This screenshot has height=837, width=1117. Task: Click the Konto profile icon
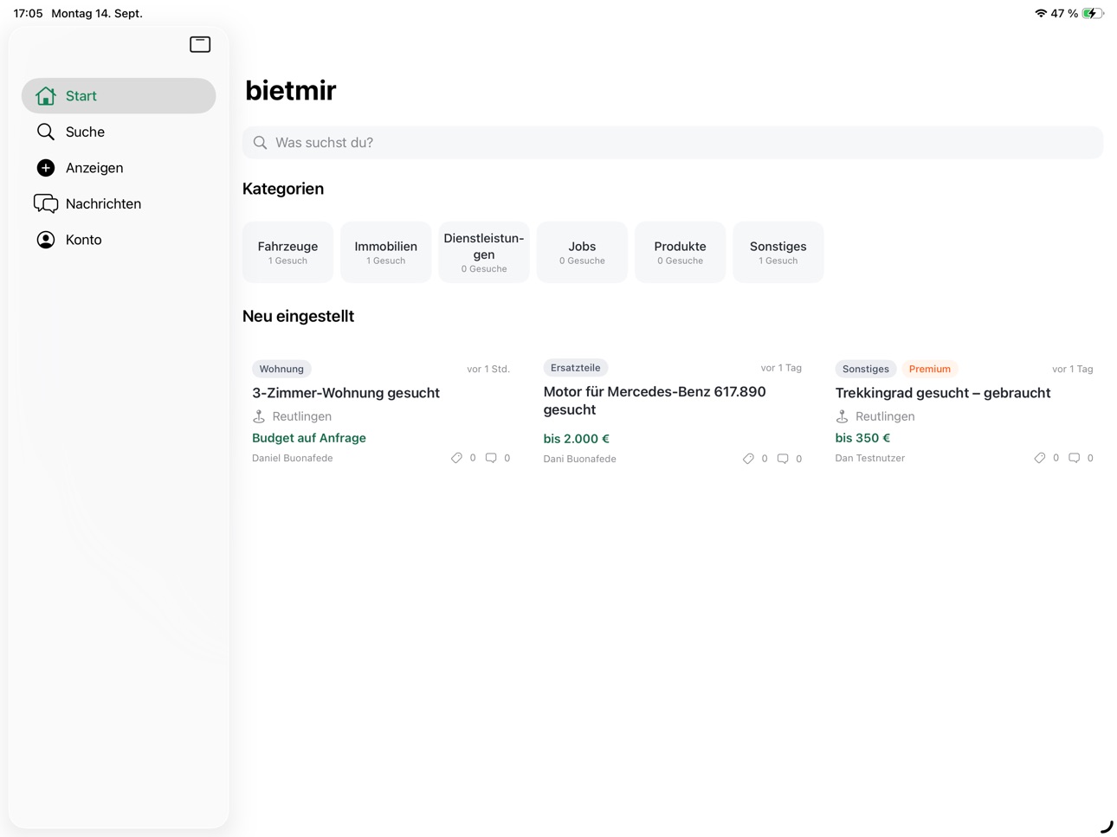click(46, 240)
